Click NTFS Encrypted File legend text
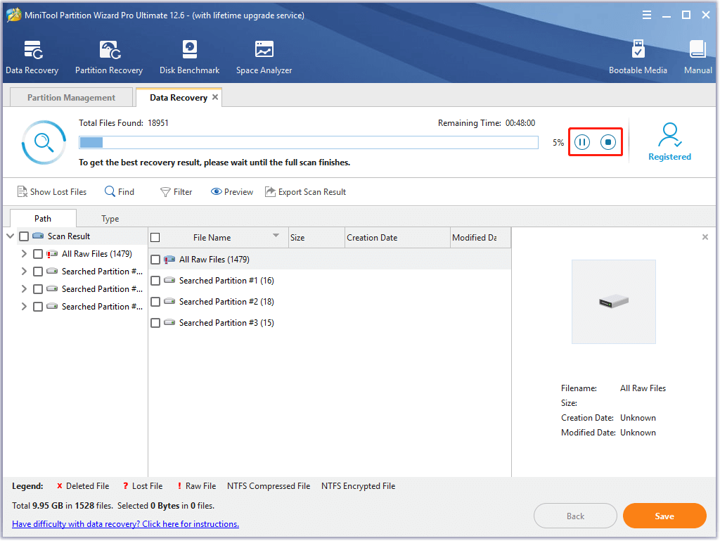 click(358, 486)
